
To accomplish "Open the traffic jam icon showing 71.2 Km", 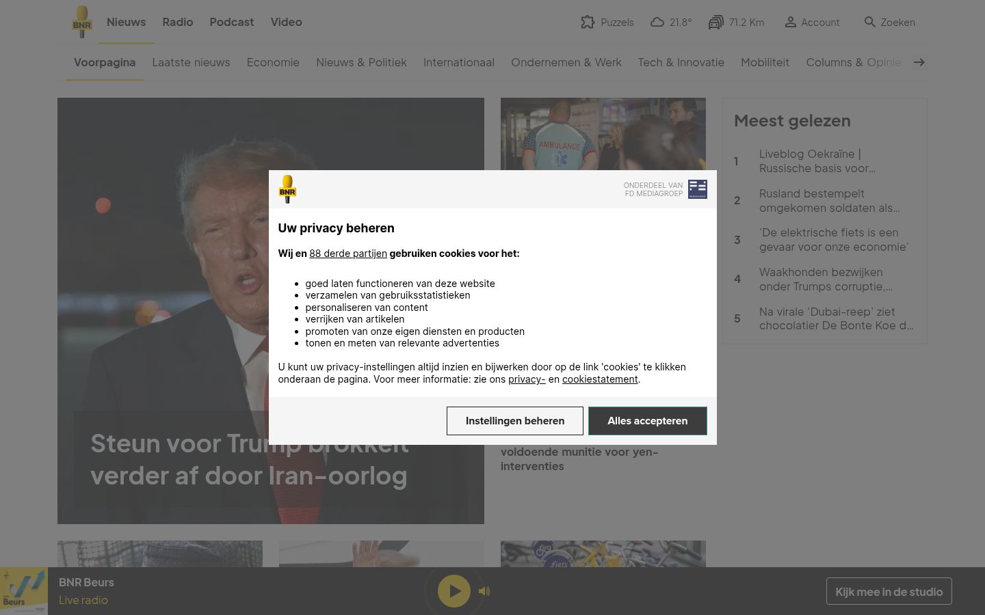I will coord(715,22).
